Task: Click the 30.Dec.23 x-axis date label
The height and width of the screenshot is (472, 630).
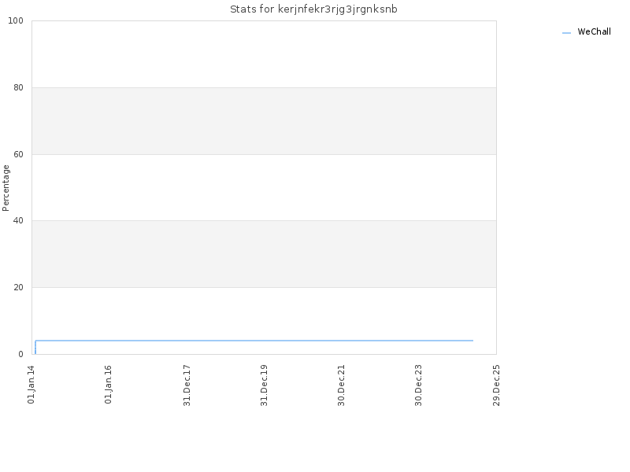Action: click(419, 385)
